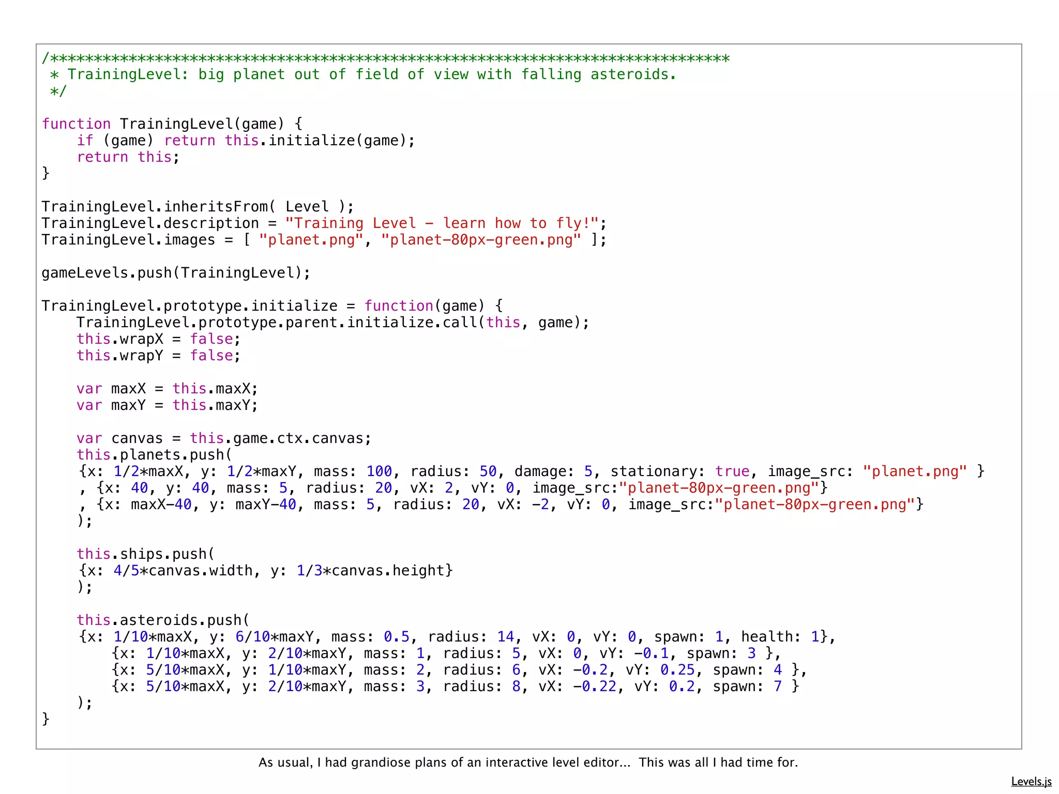
Task: Click the "planet.png" string in images array
Action: [311, 240]
